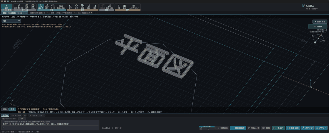
Task: Select the ろくろ lathe tool
Action: pyautogui.click(x=53, y=6)
